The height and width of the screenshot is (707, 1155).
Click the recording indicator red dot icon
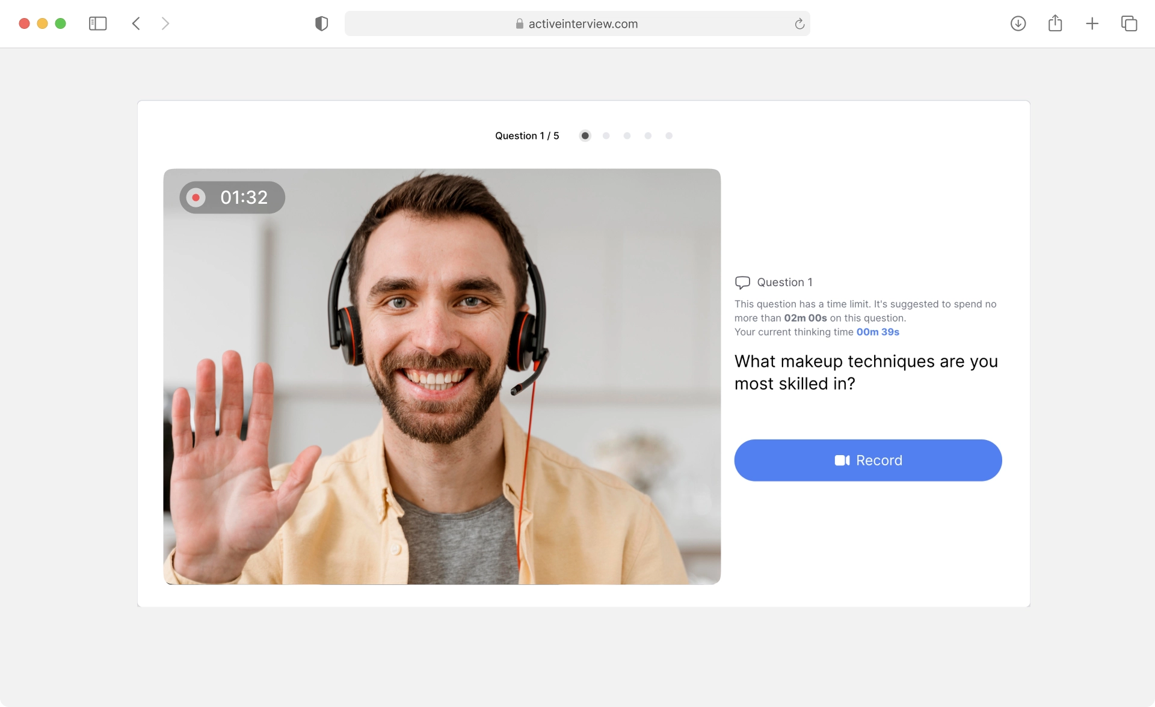pyautogui.click(x=195, y=197)
